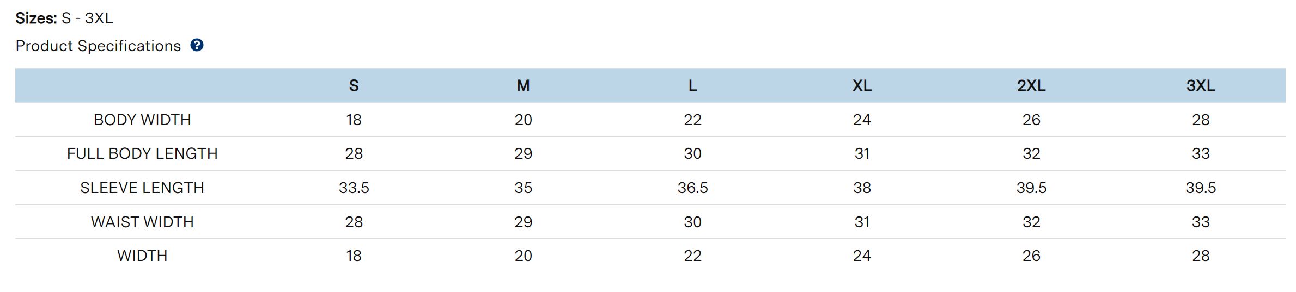This screenshot has width=1296, height=292.
Task: Click the bottom WIDTH row label
Action: coord(142,256)
